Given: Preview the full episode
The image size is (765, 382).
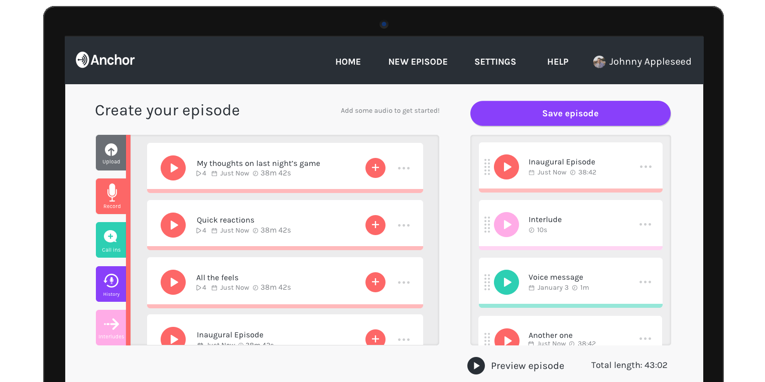Looking at the screenshot, I should pyautogui.click(x=476, y=365).
